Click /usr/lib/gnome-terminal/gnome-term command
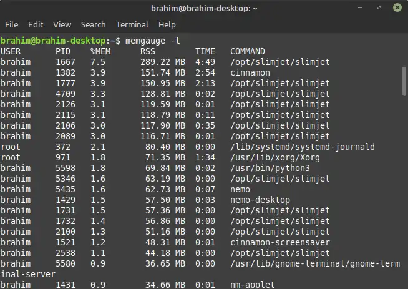This screenshot has height=289, width=408. click(x=315, y=264)
